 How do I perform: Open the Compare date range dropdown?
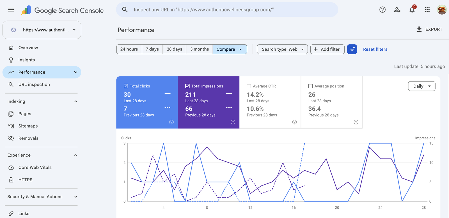(230, 49)
